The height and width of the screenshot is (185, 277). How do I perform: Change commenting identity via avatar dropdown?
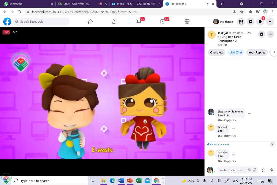coord(211,170)
